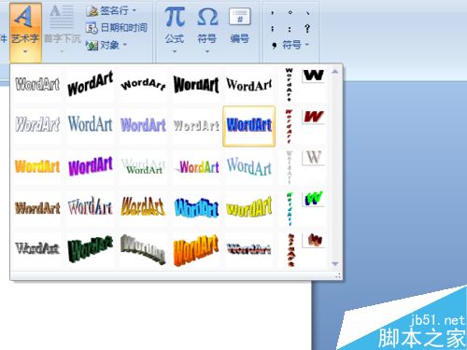Insert the 。 period punctuation symbol
The height and width of the screenshot is (350, 467).
point(290,13)
